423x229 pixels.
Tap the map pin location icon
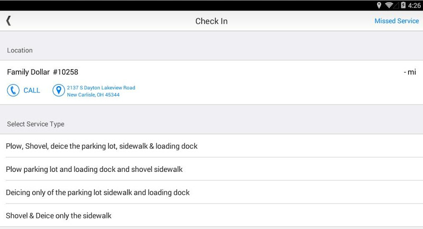[x=58, y=90]
